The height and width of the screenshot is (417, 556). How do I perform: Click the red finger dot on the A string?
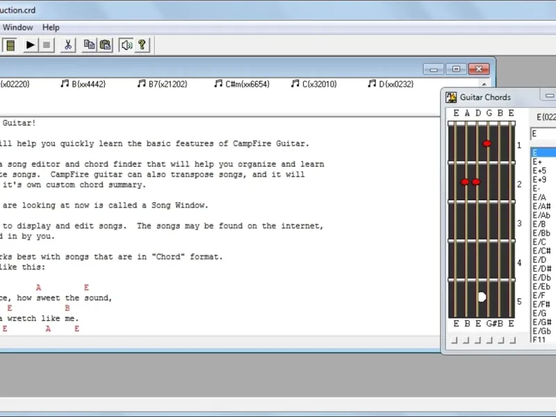point(465,182)
